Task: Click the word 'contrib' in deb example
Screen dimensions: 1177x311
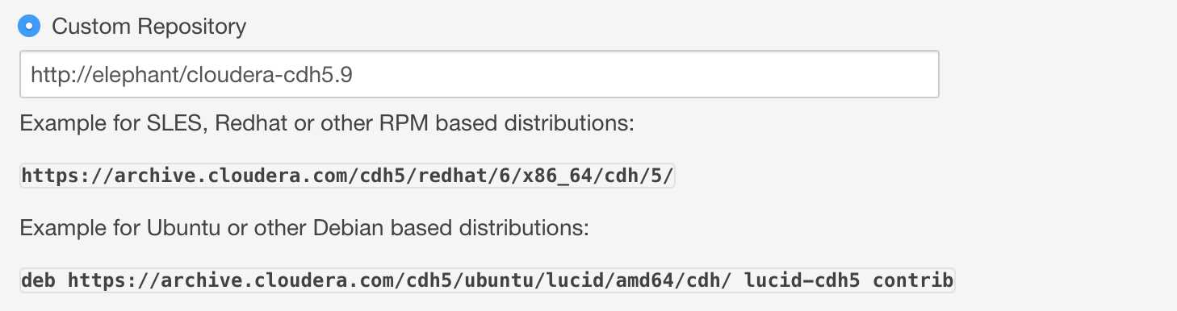Action: pos(913,280)
